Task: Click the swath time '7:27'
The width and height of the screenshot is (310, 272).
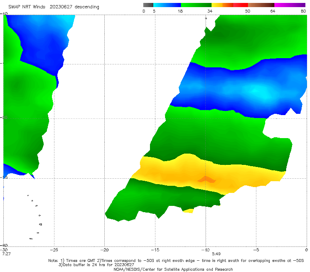Action: (6, 254)
